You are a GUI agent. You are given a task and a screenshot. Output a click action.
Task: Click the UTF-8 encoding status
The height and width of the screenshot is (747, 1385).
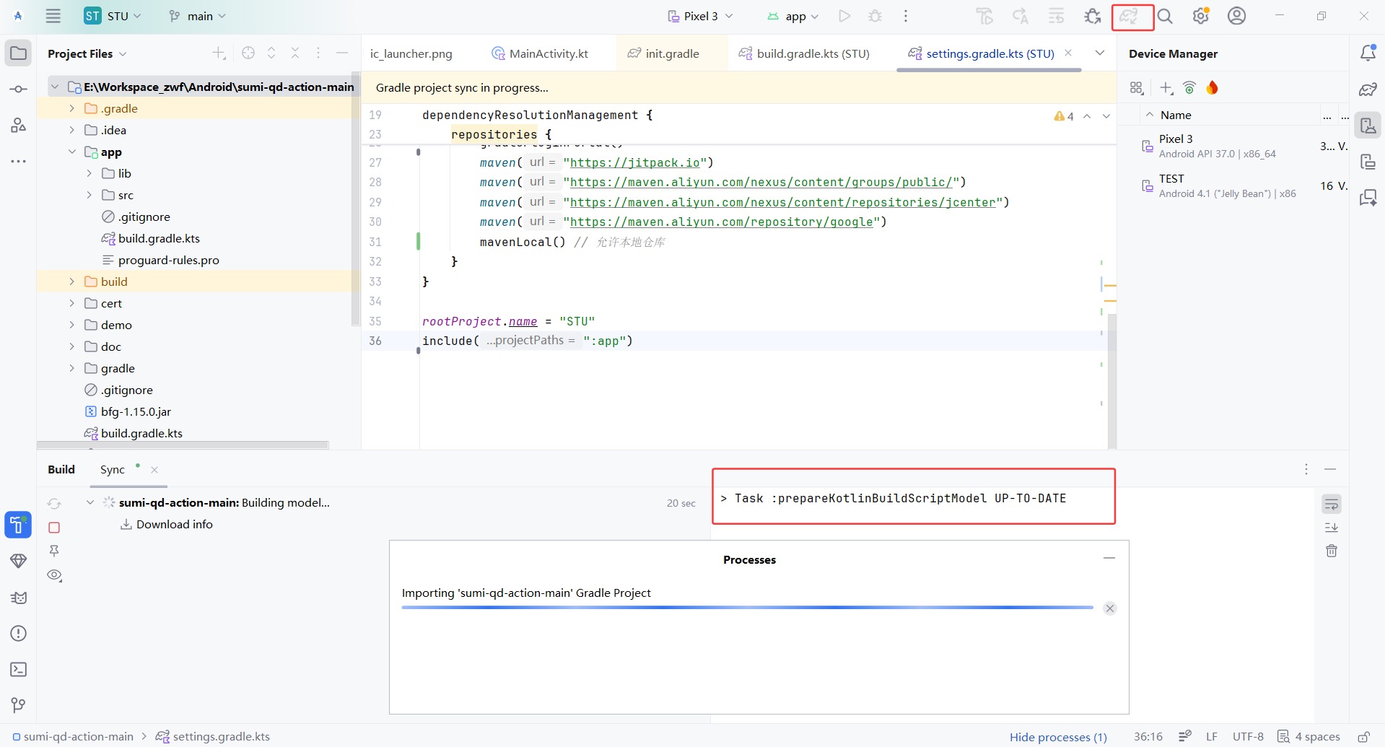coord(1248,736)
